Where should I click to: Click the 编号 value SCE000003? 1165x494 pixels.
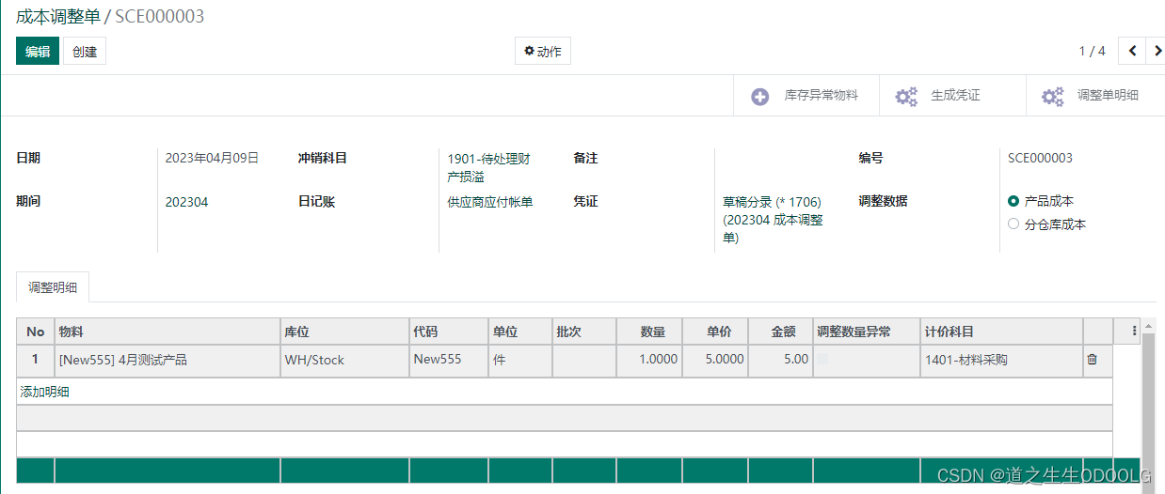[1040, 158]
